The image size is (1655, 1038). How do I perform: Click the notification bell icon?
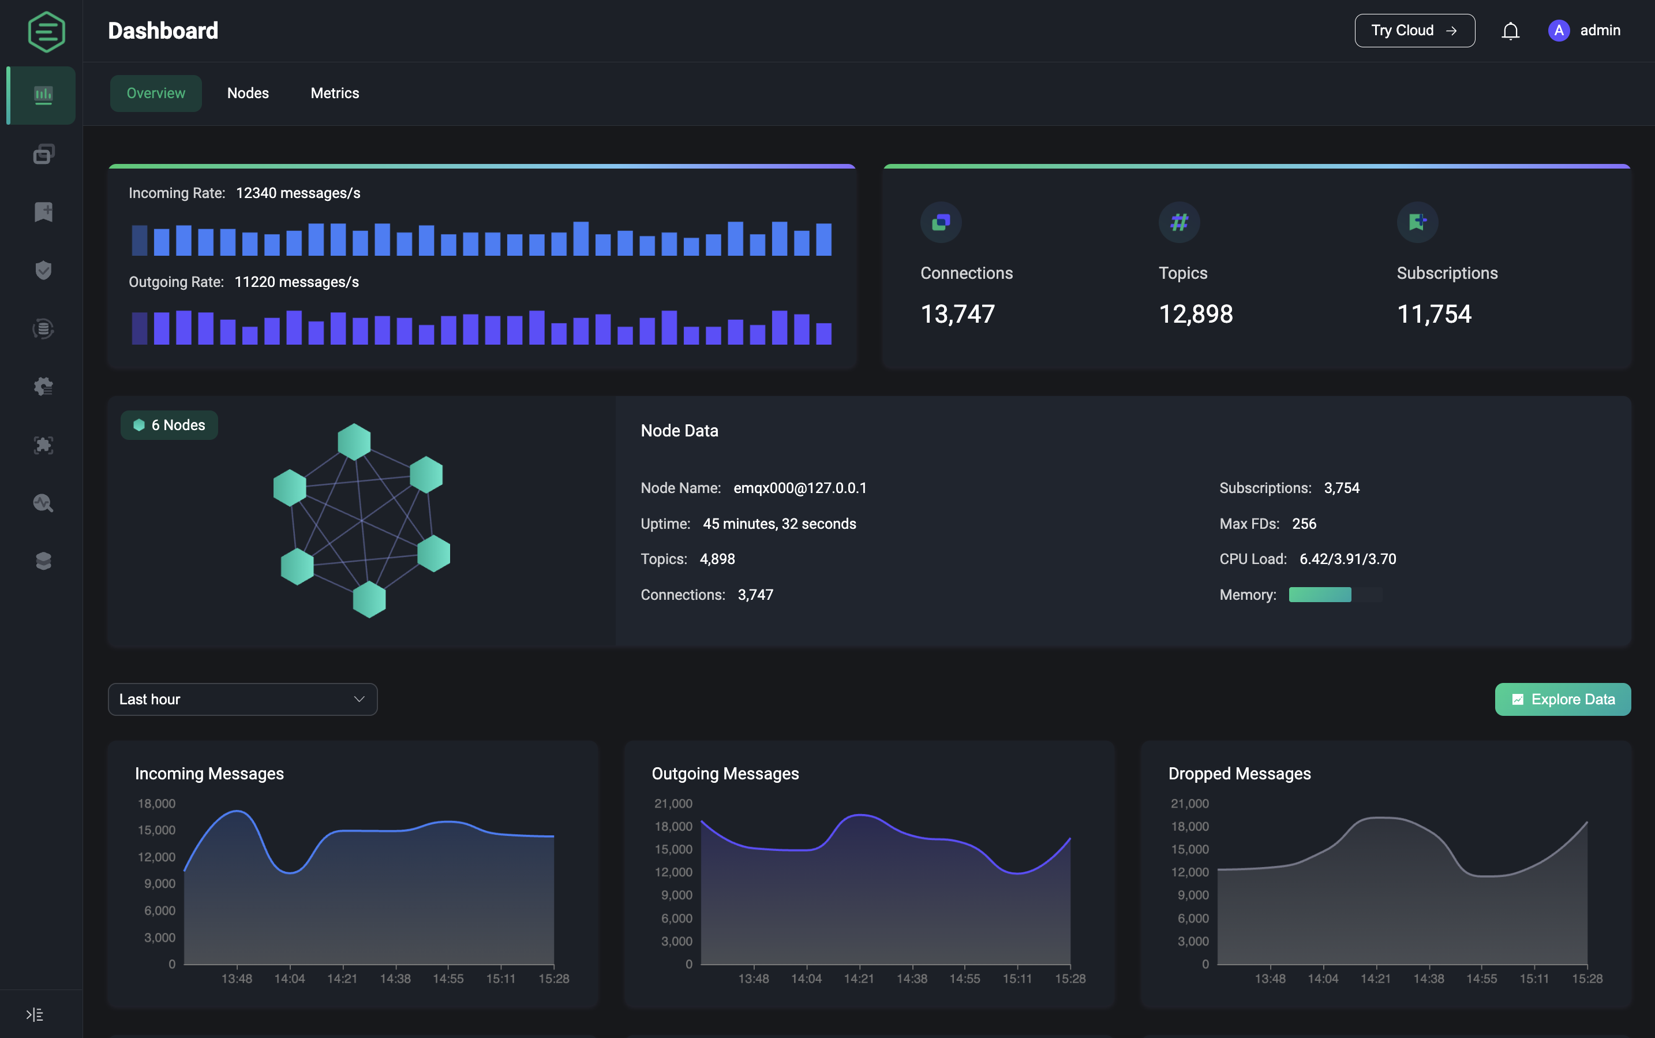(1510, 31)
